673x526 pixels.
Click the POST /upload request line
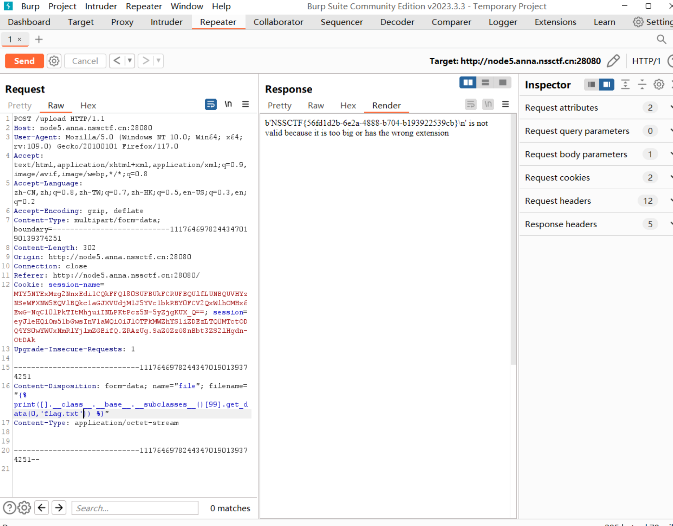[59, 118]
